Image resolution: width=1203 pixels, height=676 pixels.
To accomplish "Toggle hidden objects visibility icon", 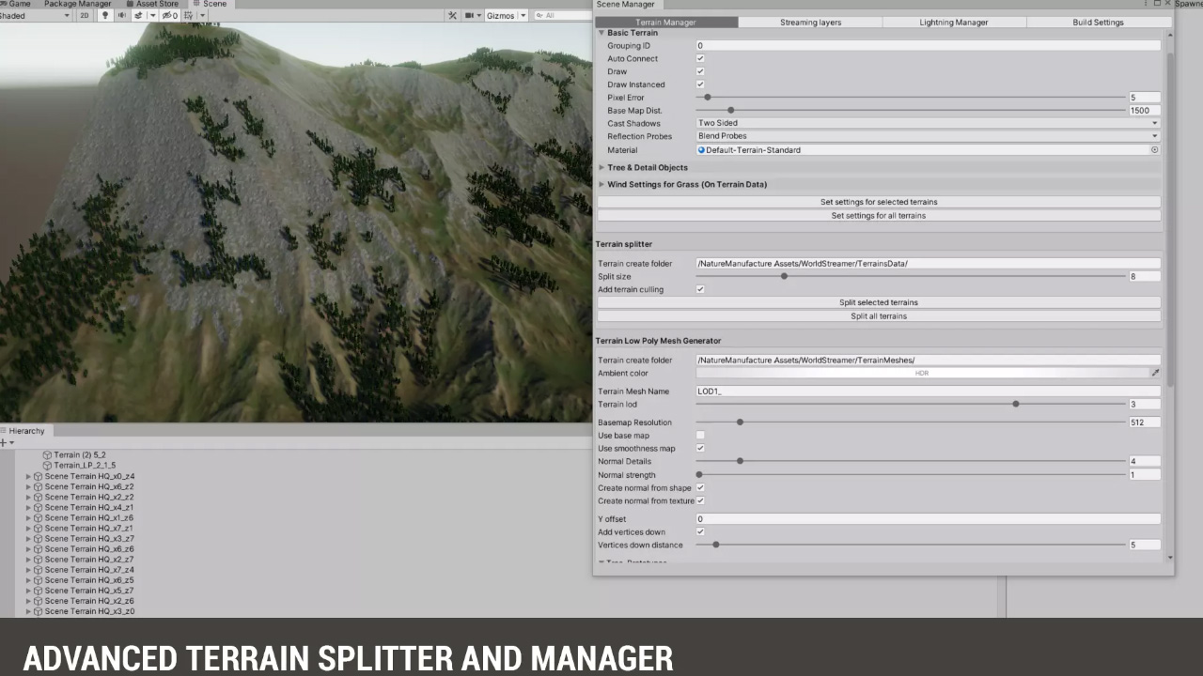I will click(x=170, y=15).
